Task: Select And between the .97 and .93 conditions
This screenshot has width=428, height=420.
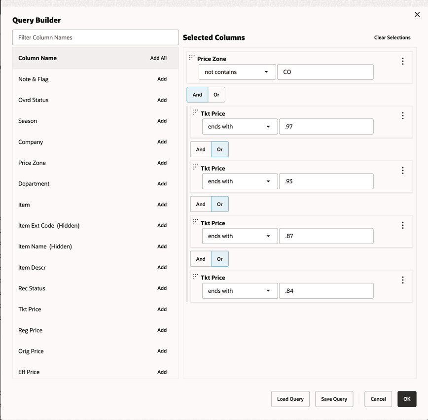Action: click(200, 149)
